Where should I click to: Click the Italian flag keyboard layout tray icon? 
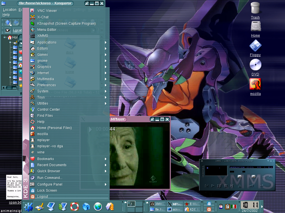234,206
